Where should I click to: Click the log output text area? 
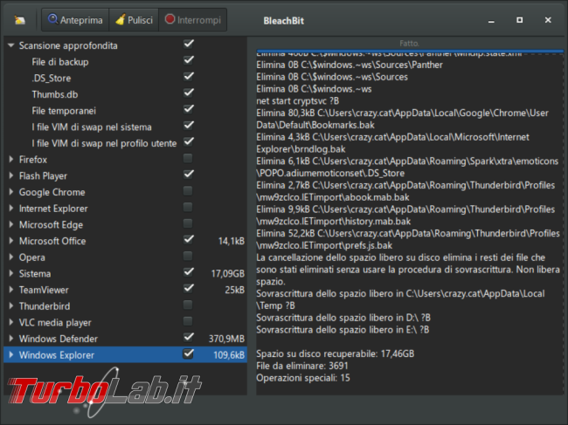409,223
